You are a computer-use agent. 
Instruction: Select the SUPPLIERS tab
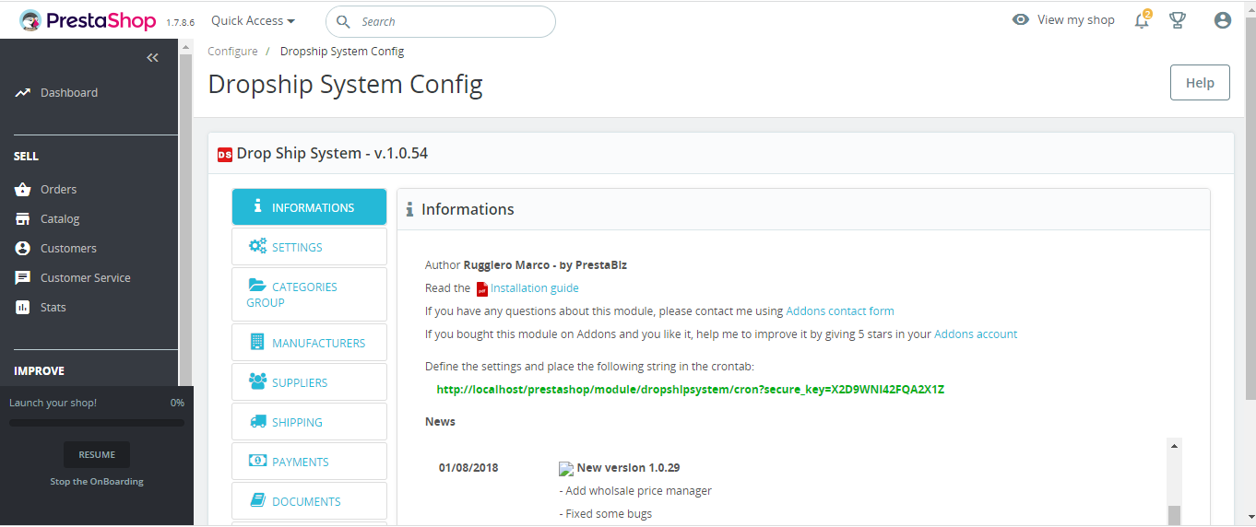click(309, 382)
